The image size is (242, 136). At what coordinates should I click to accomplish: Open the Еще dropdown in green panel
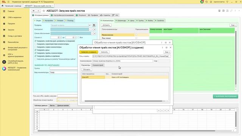(233, 25)
